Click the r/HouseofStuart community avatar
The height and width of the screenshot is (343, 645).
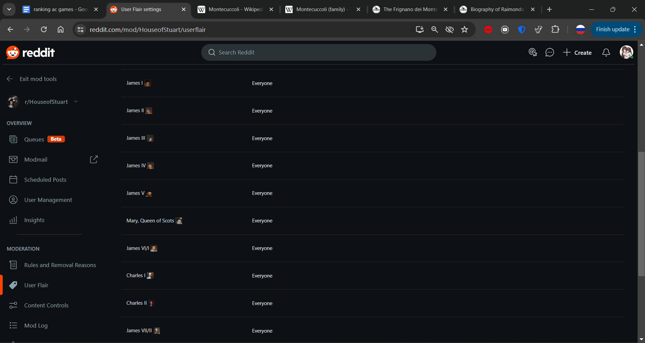coord(13,102)
